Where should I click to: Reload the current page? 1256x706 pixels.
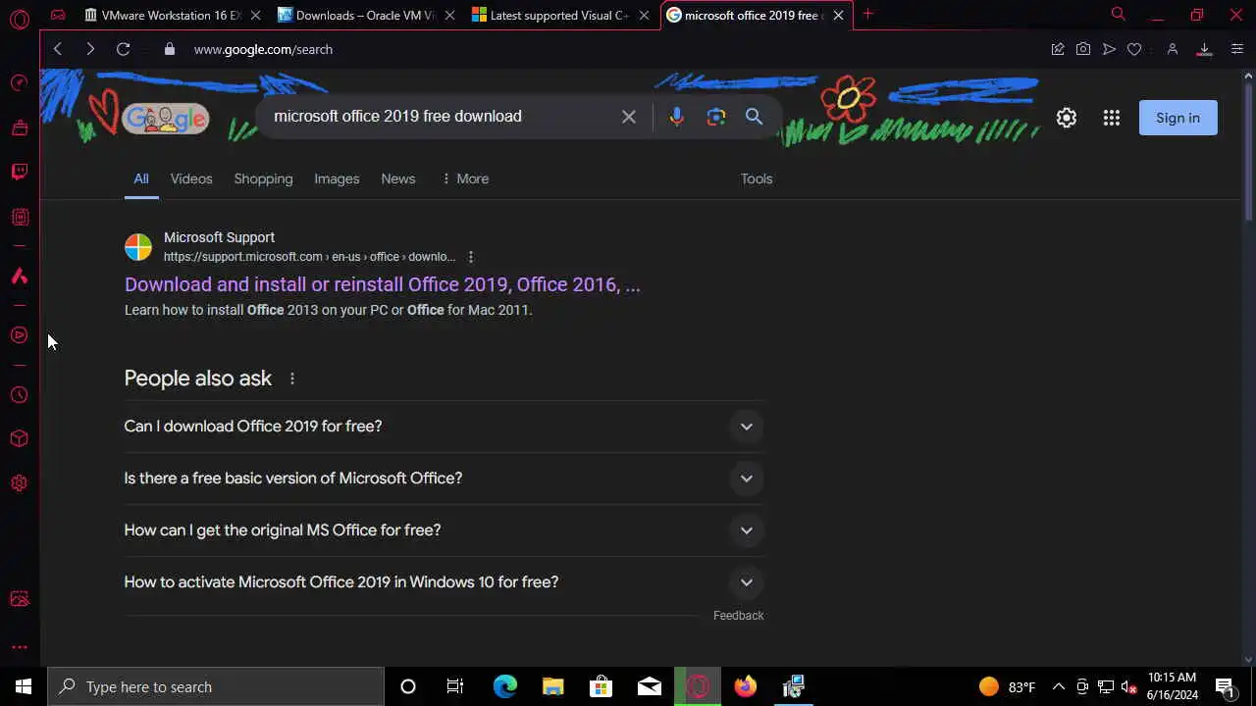(123, 49)
